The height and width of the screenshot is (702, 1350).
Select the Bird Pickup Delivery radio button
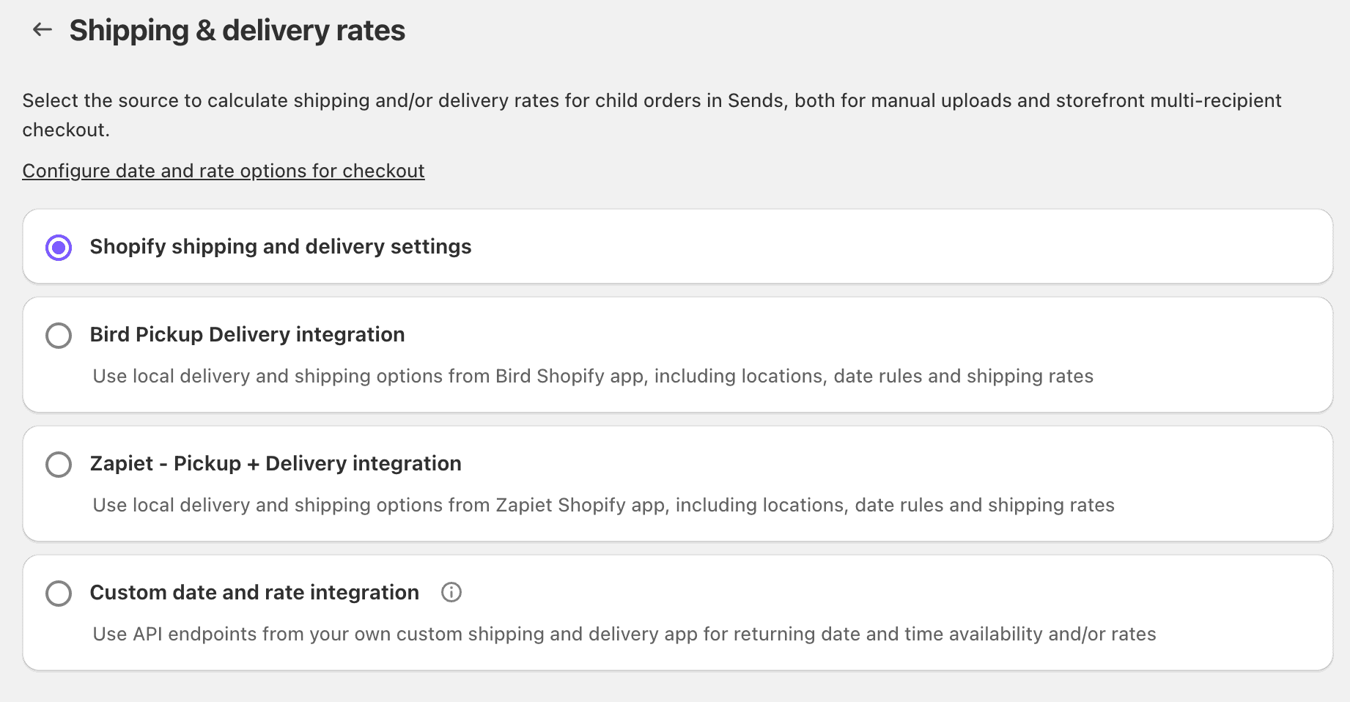tap(59, 336)
